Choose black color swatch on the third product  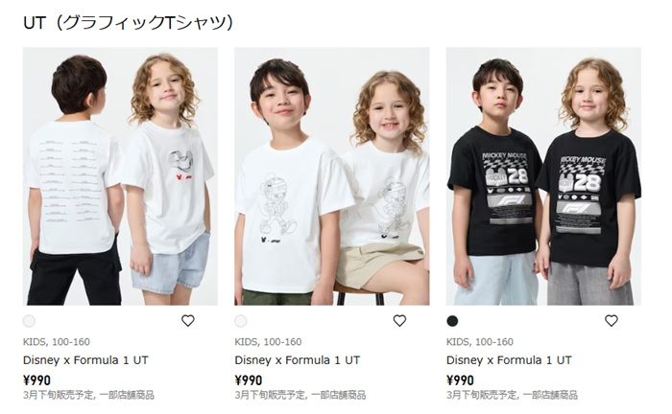pyautogui.click(x=452, y=321)
